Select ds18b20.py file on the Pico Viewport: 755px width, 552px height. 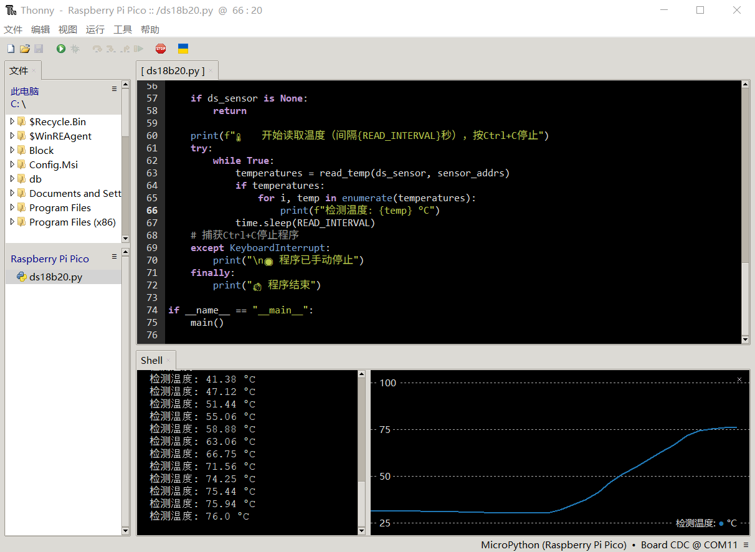pos(55,277)
